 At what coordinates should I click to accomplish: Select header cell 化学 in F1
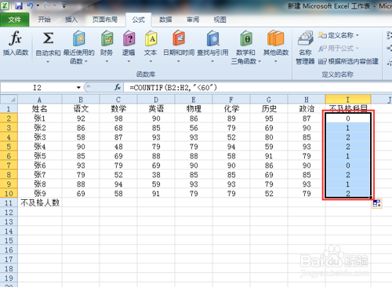click(x=231, y=109)
